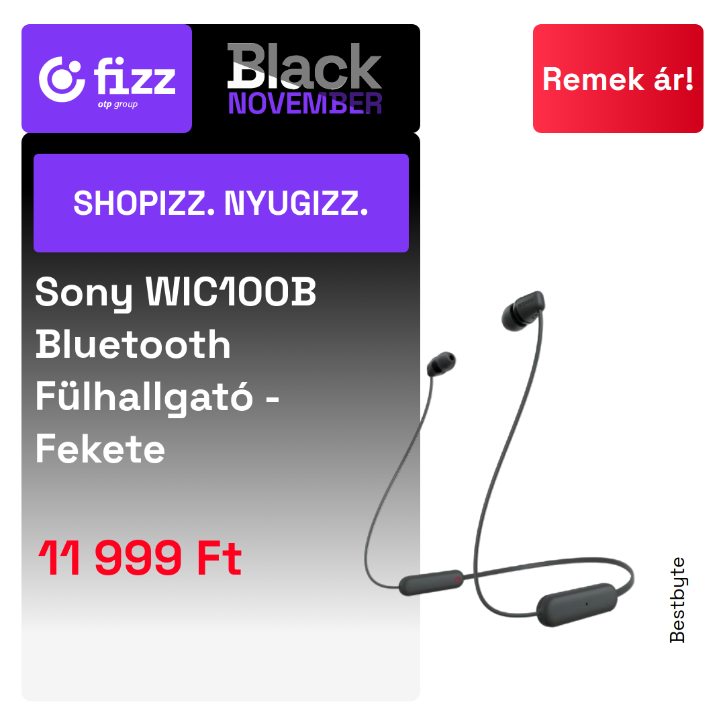The height and width of the screenshot is (725, 725).
Task: Click the Bestbyte vertical seller label
Action: (x=677, y=599)
